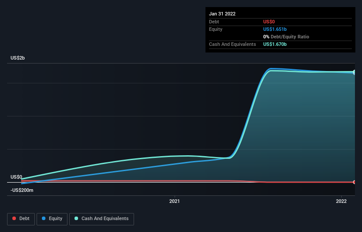
Task: Select the Cash endpoint marker at chart's right edge
Action: click(355, 72)
